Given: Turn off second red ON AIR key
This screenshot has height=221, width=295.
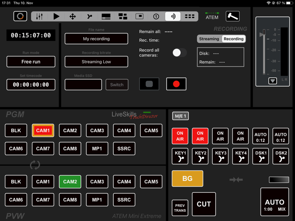Looking at the screenshot, I should click(x=200, y=136).
